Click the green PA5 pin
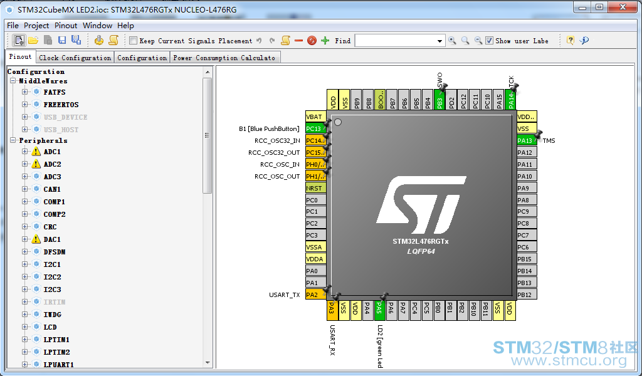 coord(379,310)
